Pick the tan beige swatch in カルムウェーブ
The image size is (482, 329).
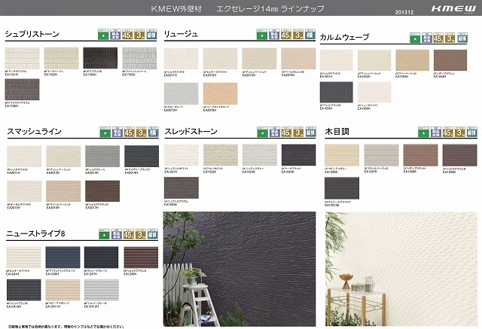pos(412,60)
